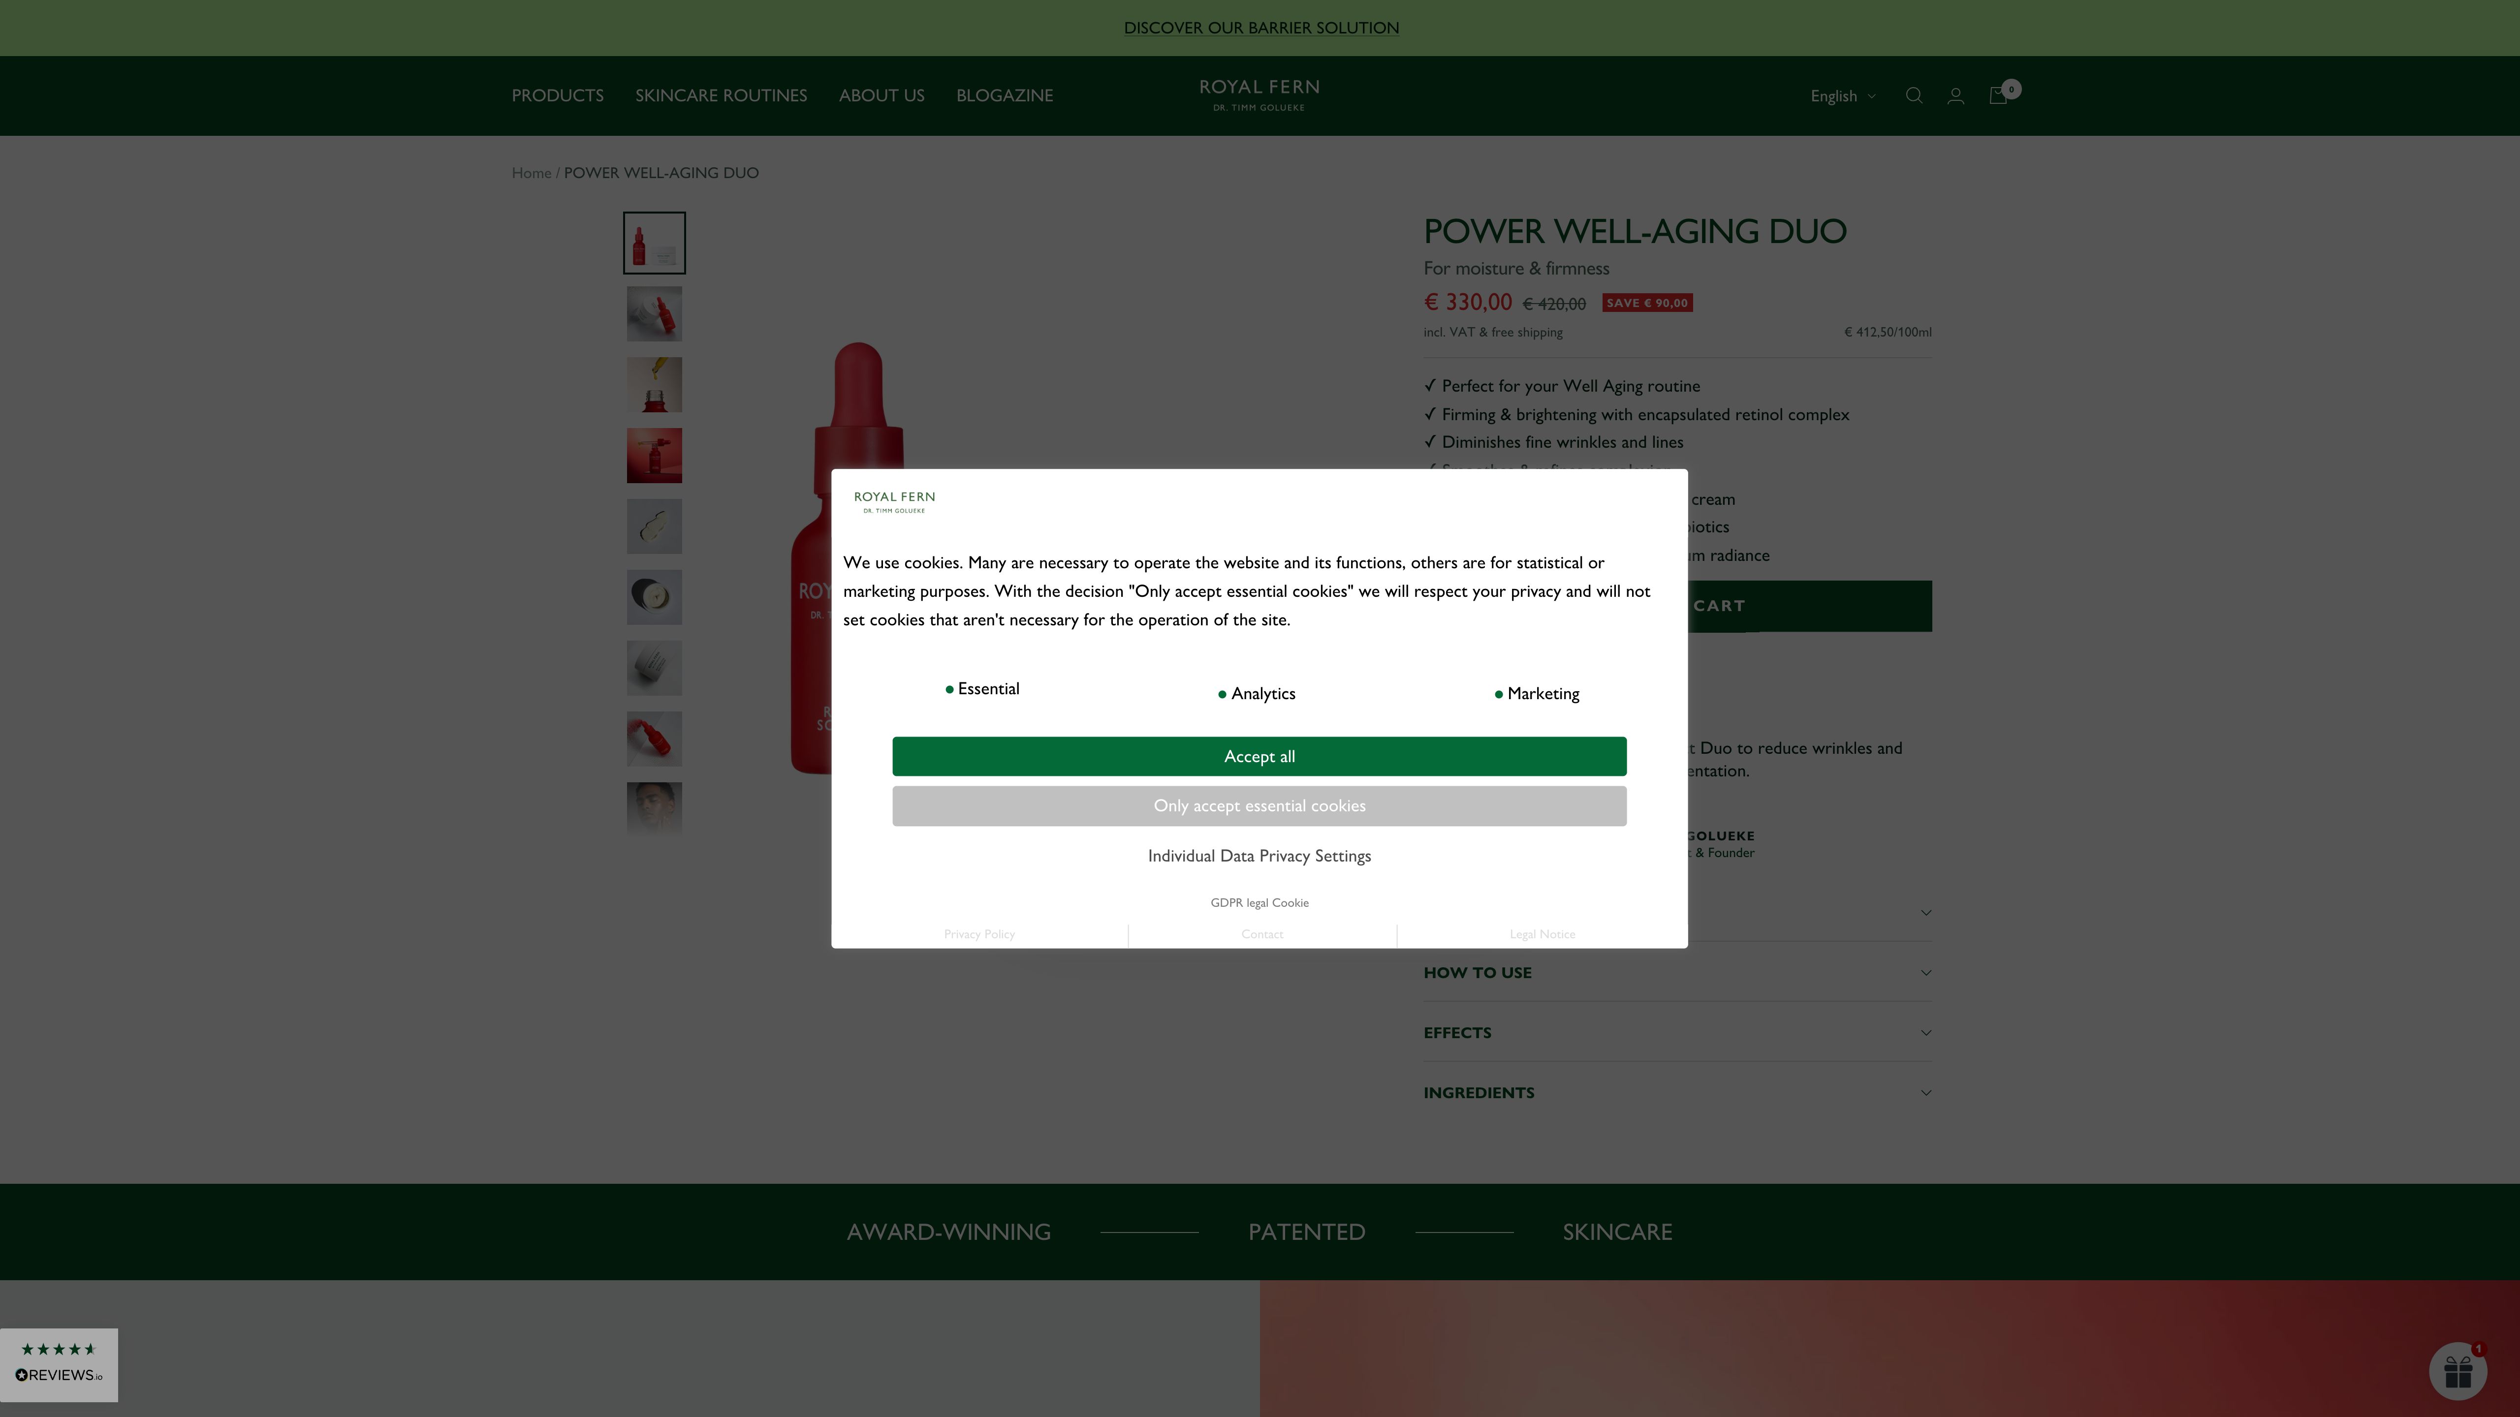Viewport: 2520px width, 1417px height.
Task: Click the Royal Fern logo in header
Action: click(1259, 95)
